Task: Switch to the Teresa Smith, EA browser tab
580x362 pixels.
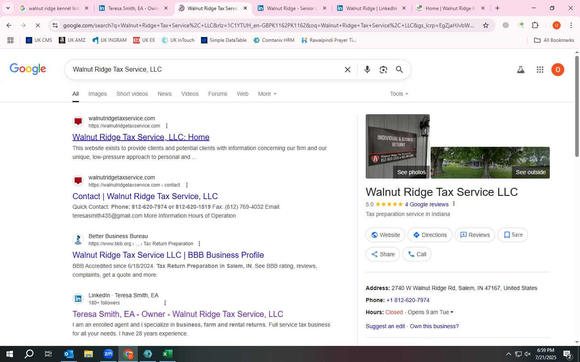Action: click(133, 8)
